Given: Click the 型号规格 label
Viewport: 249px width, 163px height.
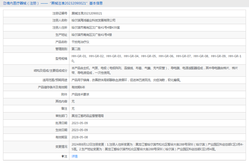Looking at the screenshot, I should point(61,59).
